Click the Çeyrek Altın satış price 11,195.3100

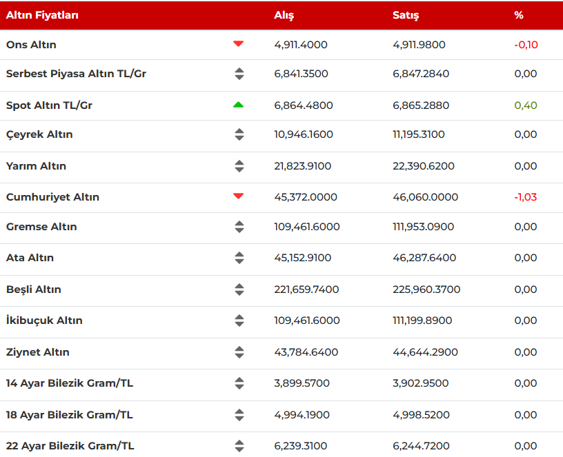pos(419,134)
